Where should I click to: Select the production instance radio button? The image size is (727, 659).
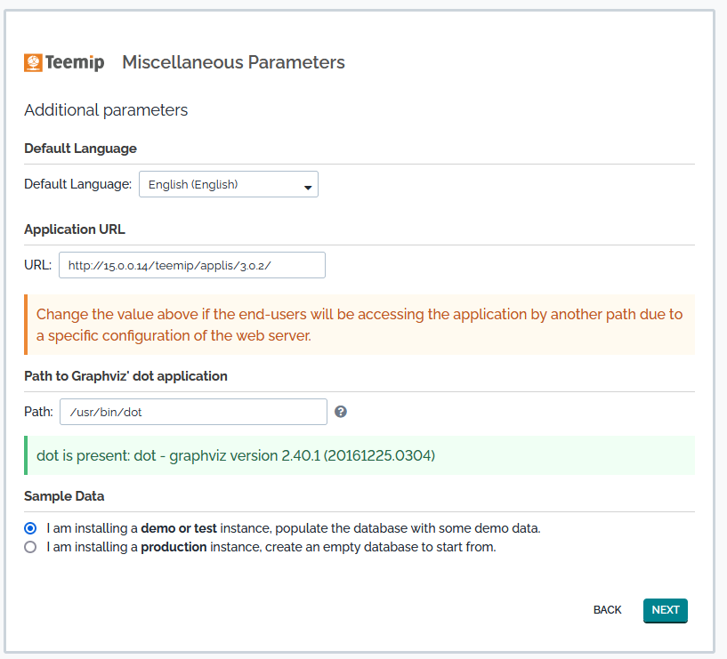30,547
